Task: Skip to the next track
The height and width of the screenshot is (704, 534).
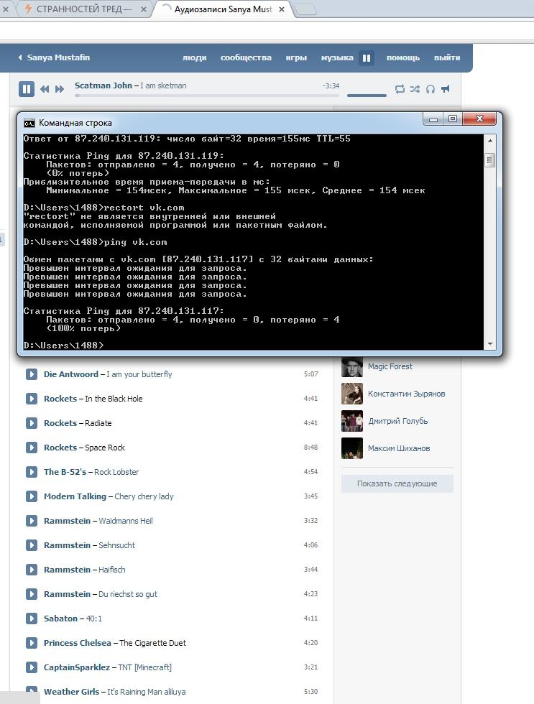Action: tap(59, 89)
